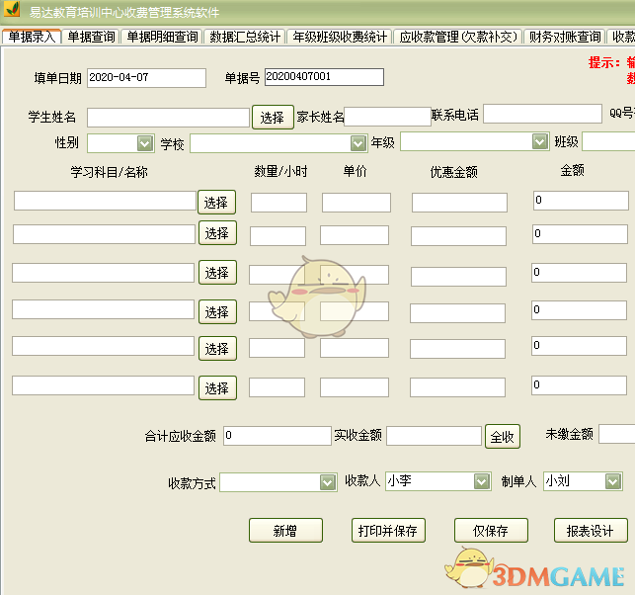Click the 班级 input field
Image resolution: width=635 pixels, height=595 pixels.
tap(608, 141)
